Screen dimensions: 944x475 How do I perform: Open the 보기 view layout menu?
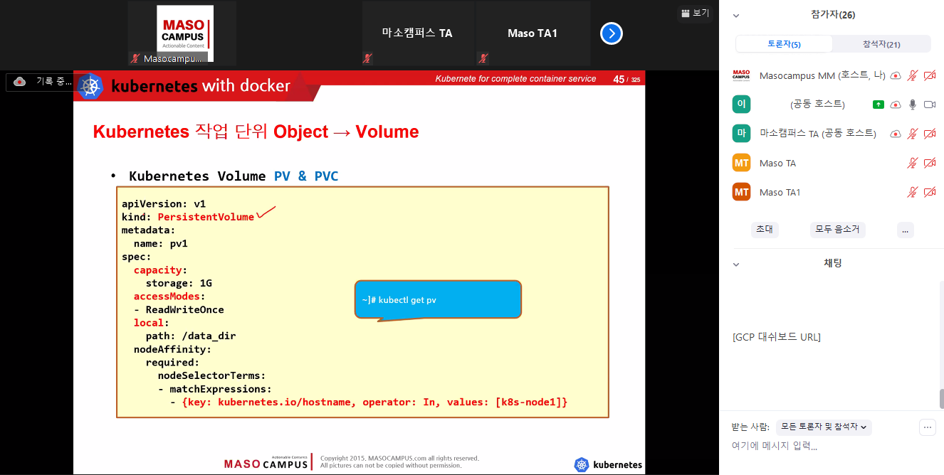tap(695, 13)
